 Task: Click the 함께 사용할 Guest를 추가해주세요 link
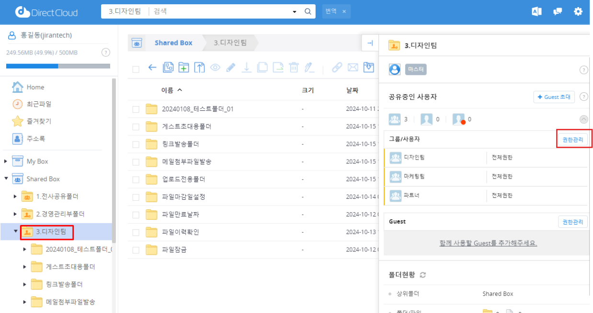pyautogui.click(x=488, y=243)
